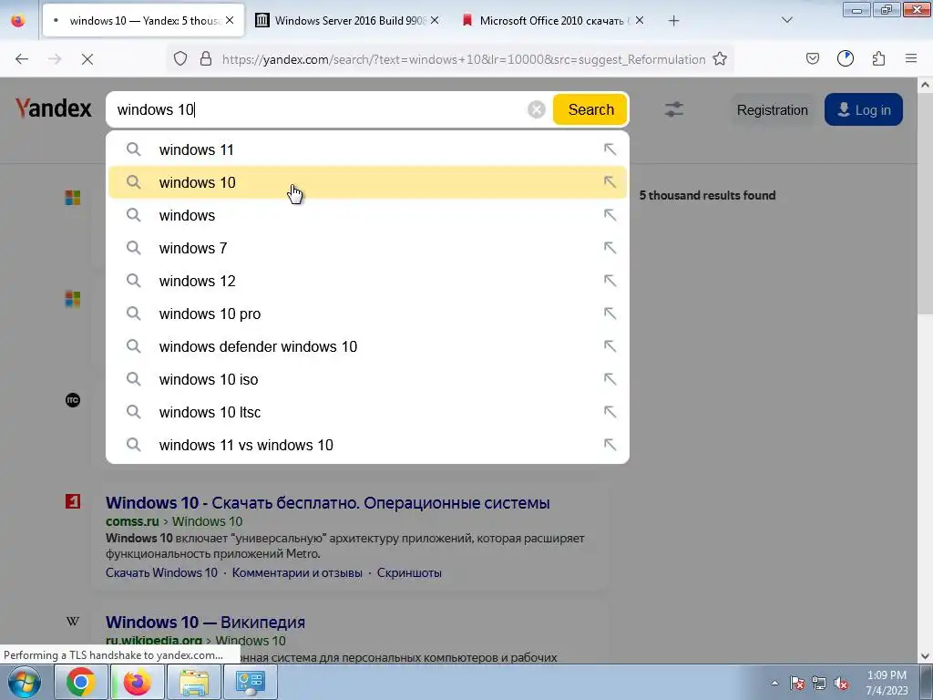Open the Action Center flag icon
Image resolution: width=933 pixels, height=700 pixels.
click(x=796, y=683)
